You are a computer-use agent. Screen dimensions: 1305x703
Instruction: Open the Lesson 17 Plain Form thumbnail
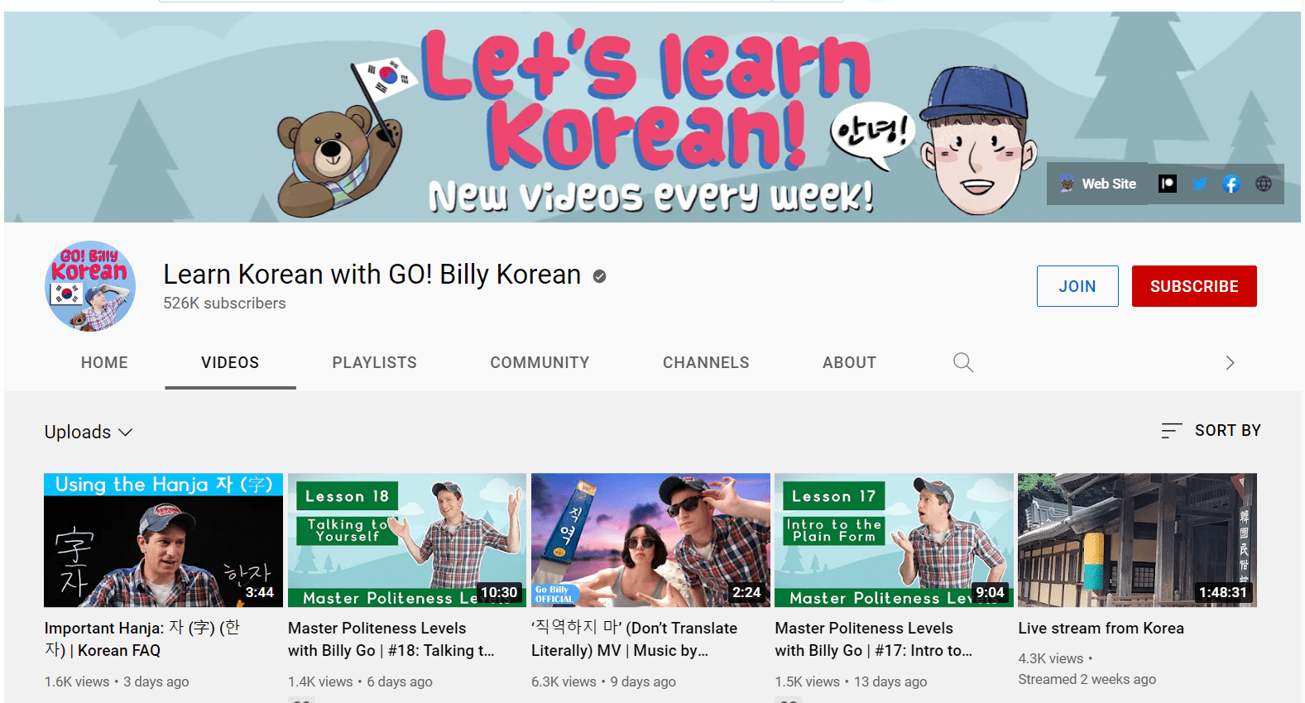click(894, 540)
